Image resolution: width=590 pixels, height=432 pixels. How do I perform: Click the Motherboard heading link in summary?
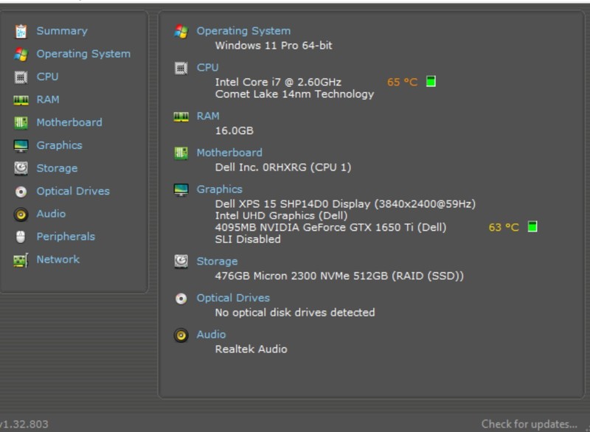point(229,153)
